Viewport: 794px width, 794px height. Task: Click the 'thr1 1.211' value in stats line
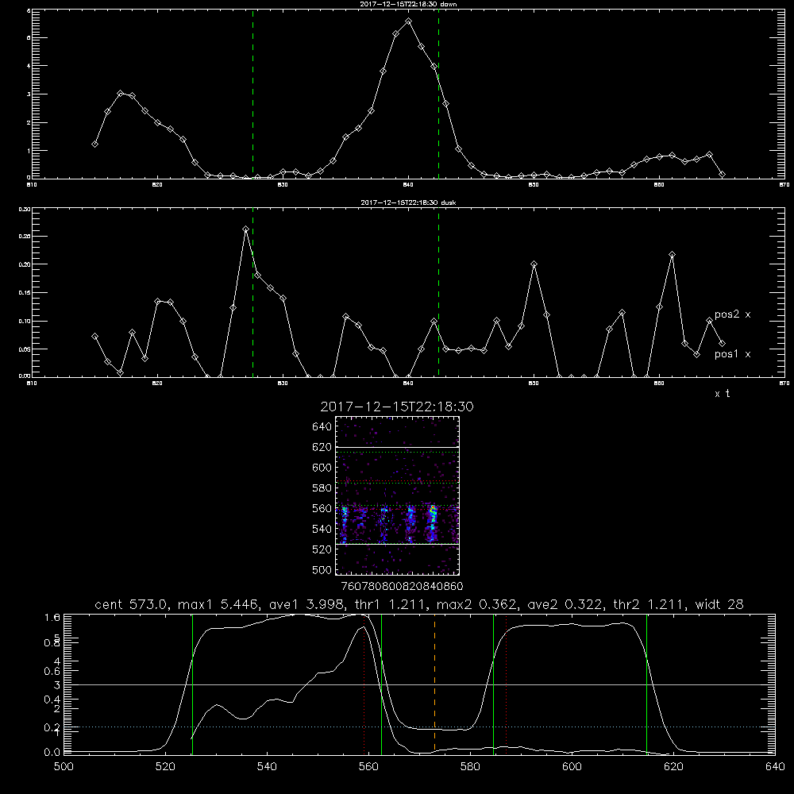391,604
